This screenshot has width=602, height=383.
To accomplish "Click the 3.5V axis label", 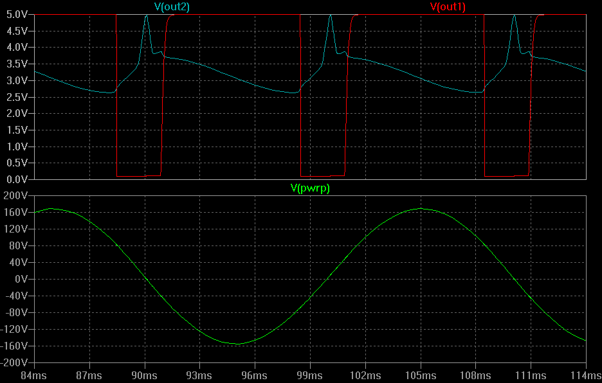I will (17, 64).
